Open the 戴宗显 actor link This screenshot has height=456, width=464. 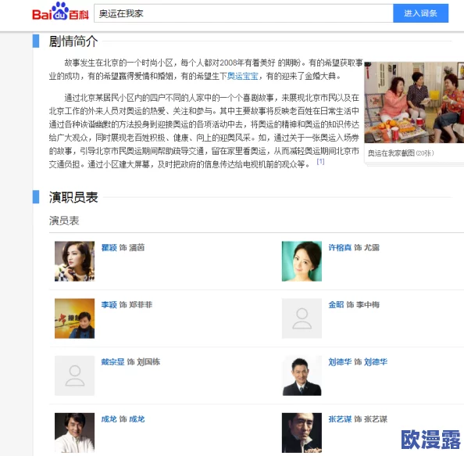point(112,362)
